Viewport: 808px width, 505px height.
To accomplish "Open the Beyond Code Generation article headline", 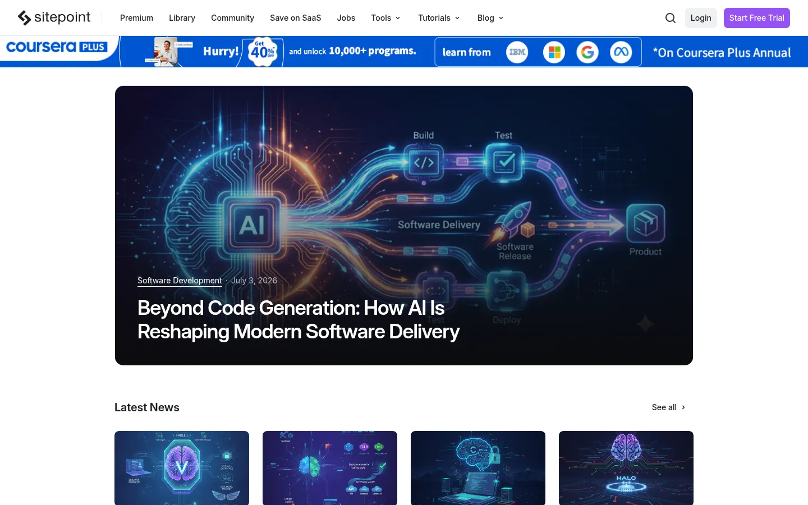I will click(299, 320).
